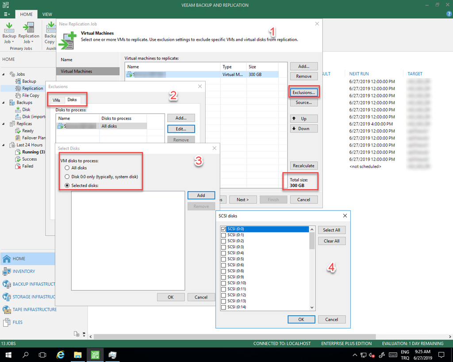Open the Inventory view icon

pos(7,271)
